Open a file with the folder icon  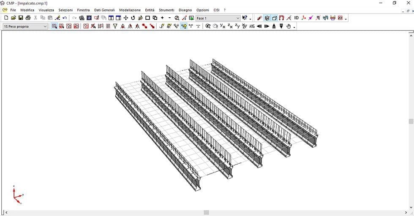pyautogui.click(x=13, y=18)
